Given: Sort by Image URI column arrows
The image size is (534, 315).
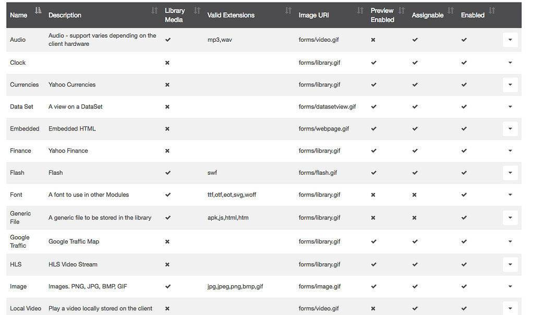Looking at the screenshot, I should pyautogui.click(x=360, y=11).
